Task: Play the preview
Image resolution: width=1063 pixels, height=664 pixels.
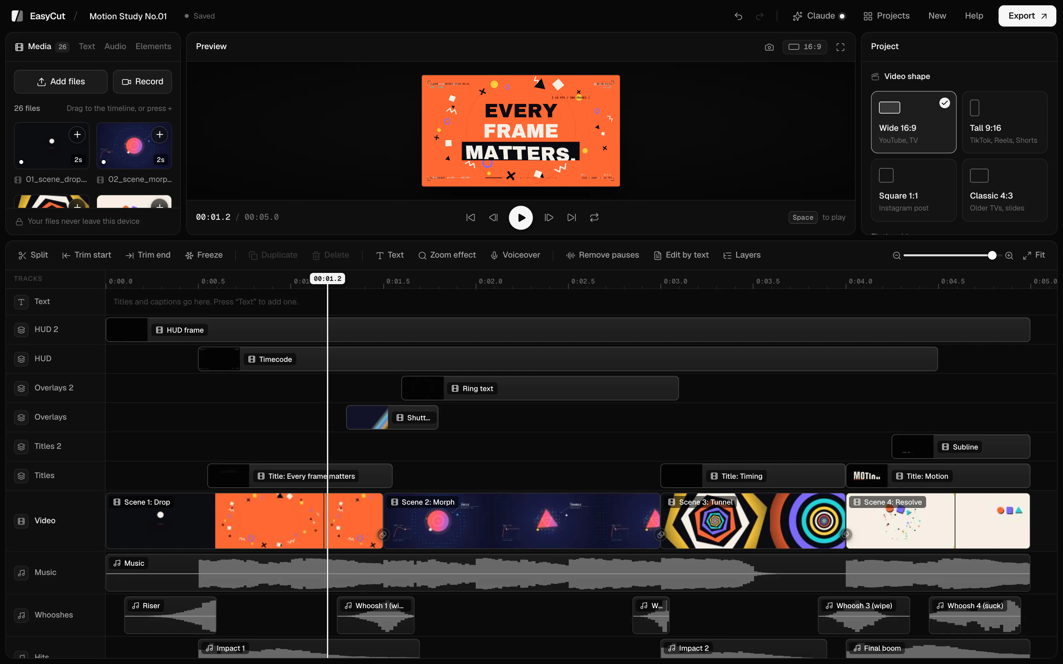Action: (521, 217)
